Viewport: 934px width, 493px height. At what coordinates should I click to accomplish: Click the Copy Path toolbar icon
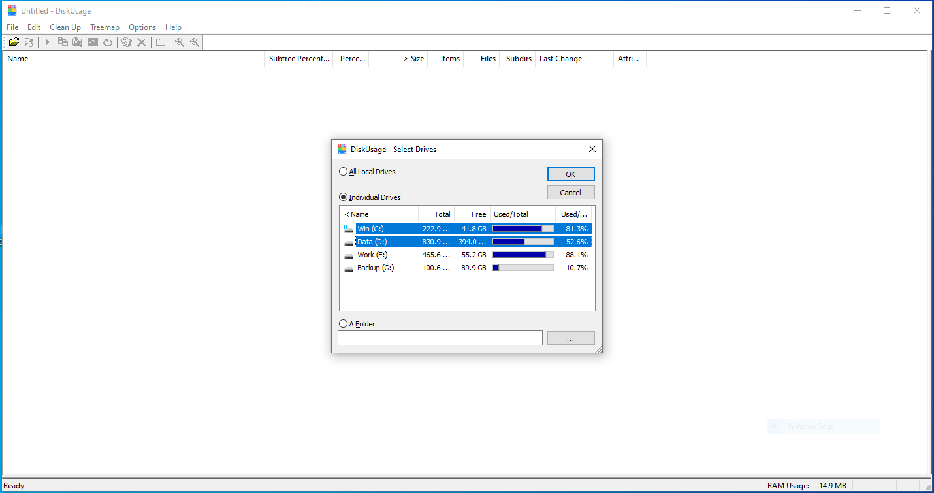pyautogui.click(x=63, y=42)
